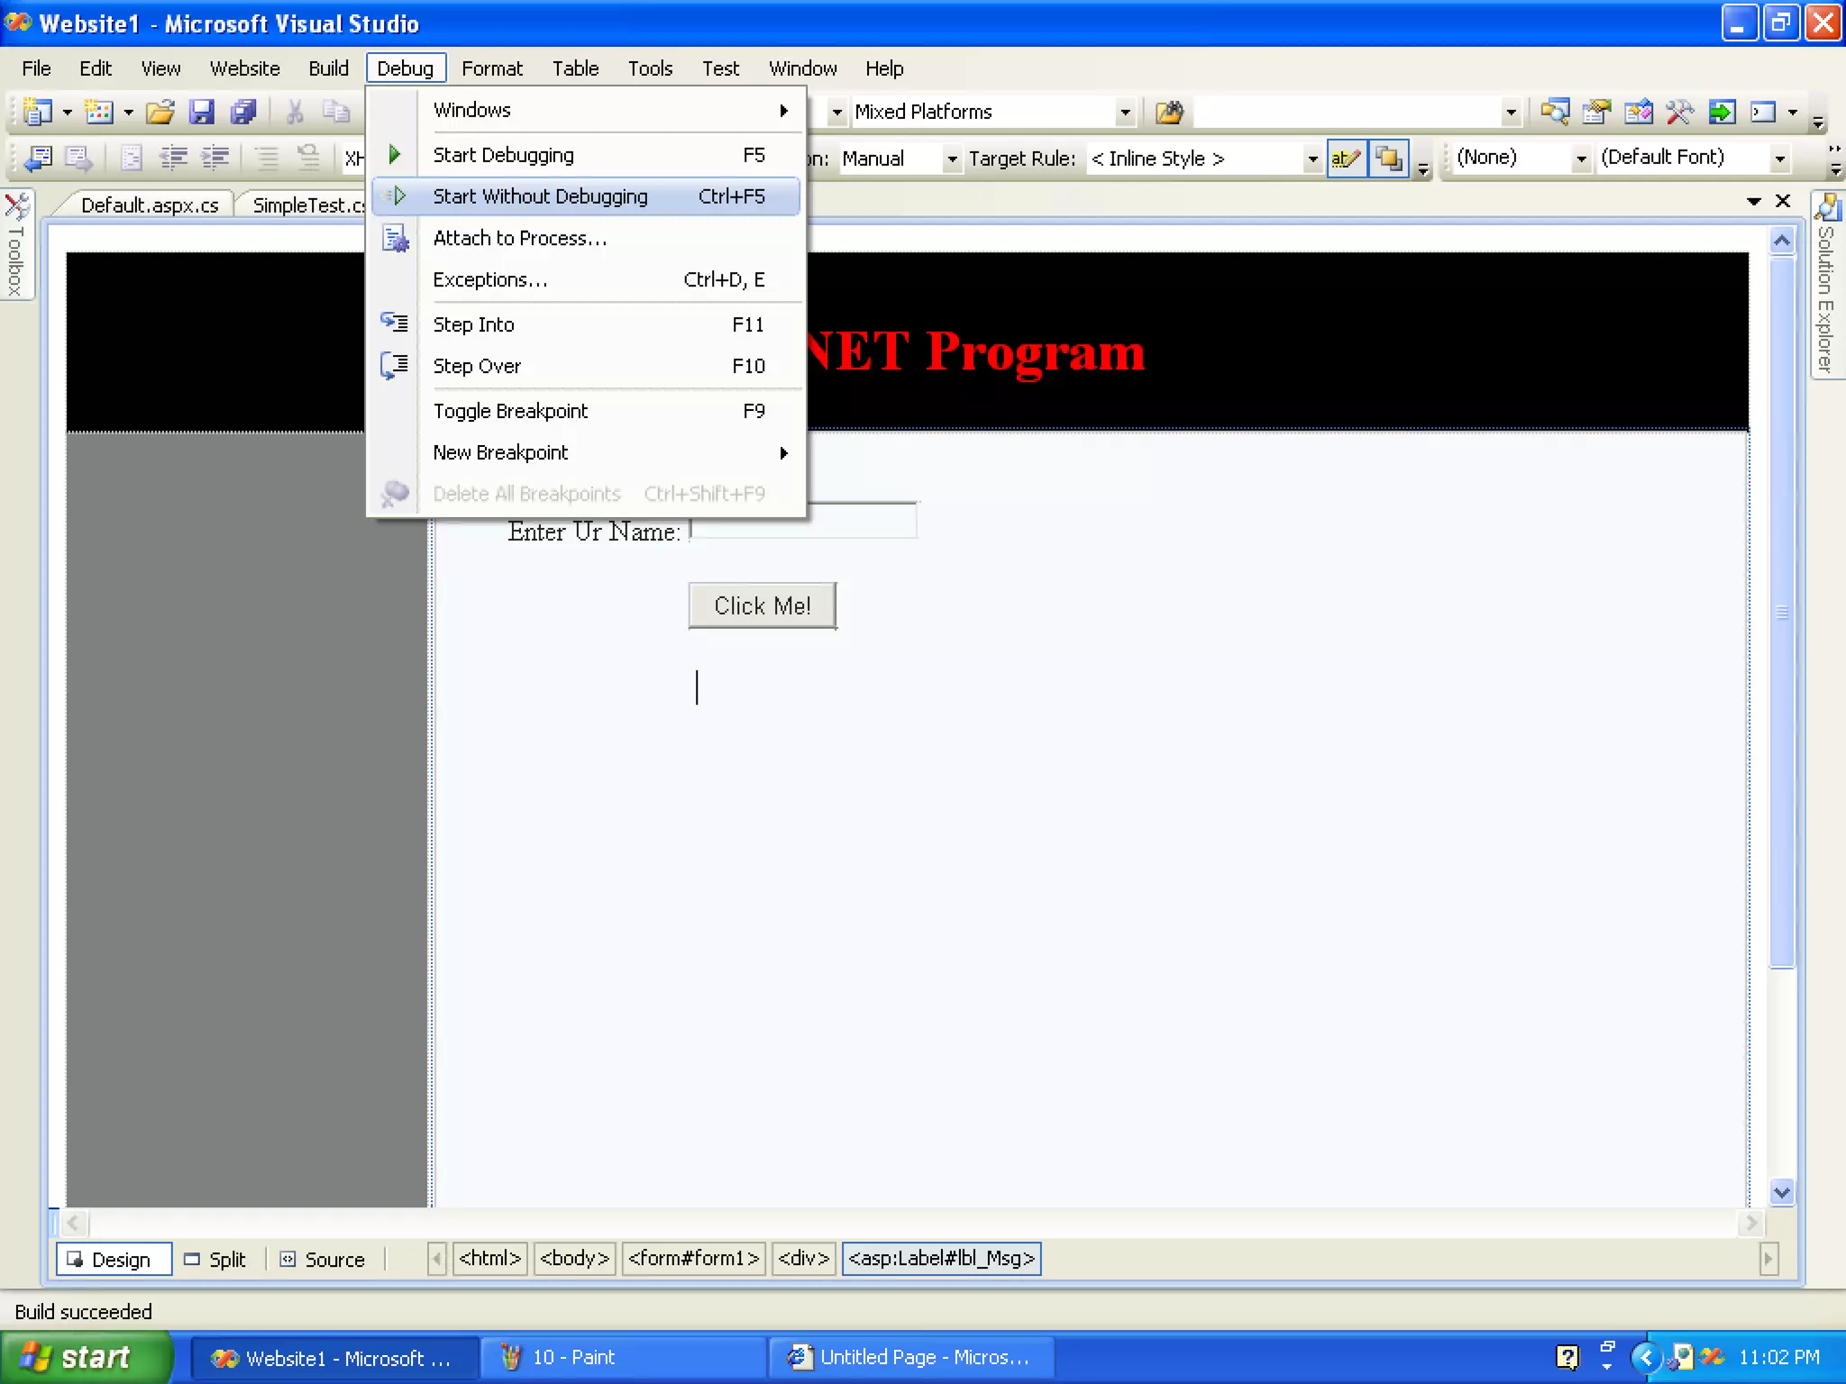
Task: Switch to the SimpleTest.cs tab
Action: point(307,205)
